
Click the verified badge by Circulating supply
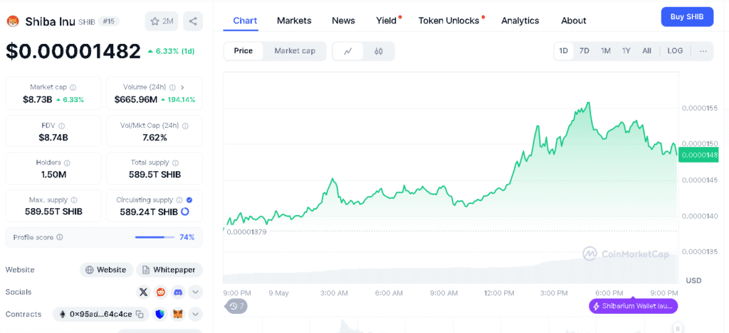pyautogui.click(x=189, y=200)
